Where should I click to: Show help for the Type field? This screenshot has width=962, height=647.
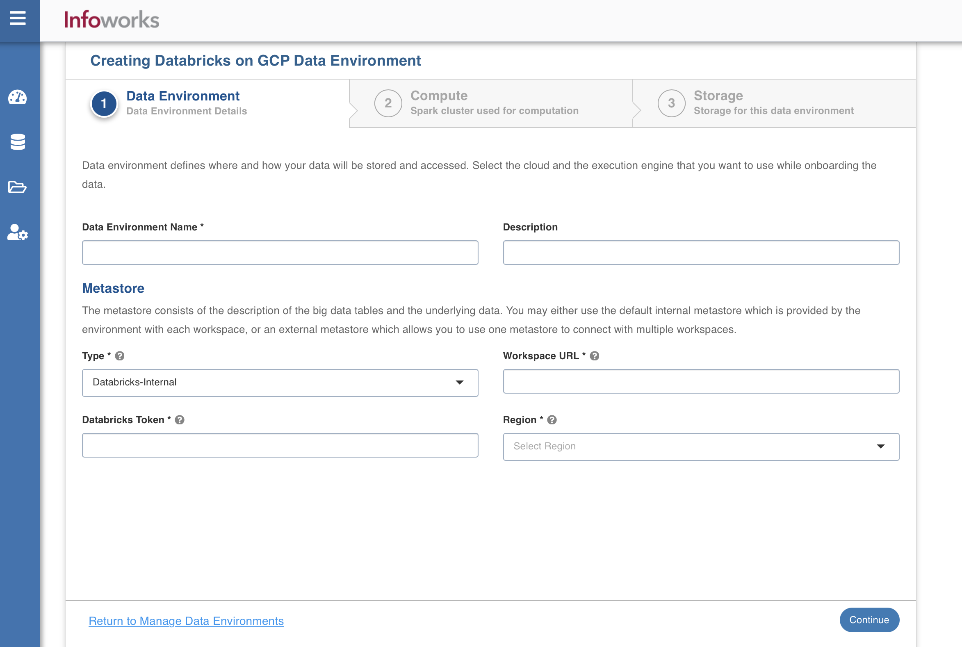120,355
